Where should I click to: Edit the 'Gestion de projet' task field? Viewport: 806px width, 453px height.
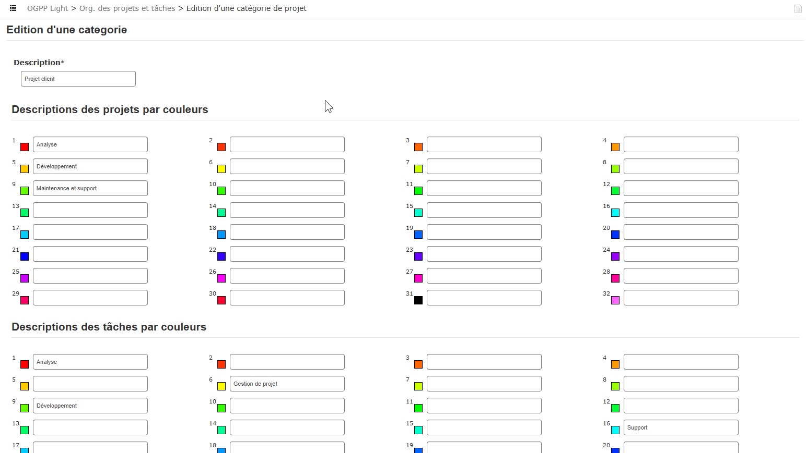(x=287, y=384)
